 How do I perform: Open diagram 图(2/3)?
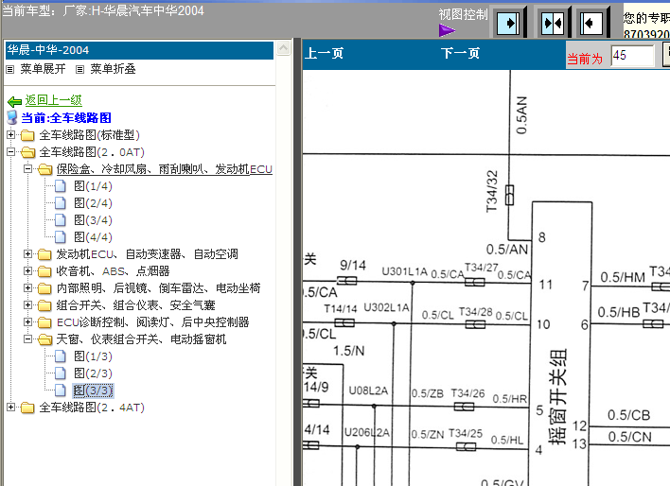[x=93, y=373]
